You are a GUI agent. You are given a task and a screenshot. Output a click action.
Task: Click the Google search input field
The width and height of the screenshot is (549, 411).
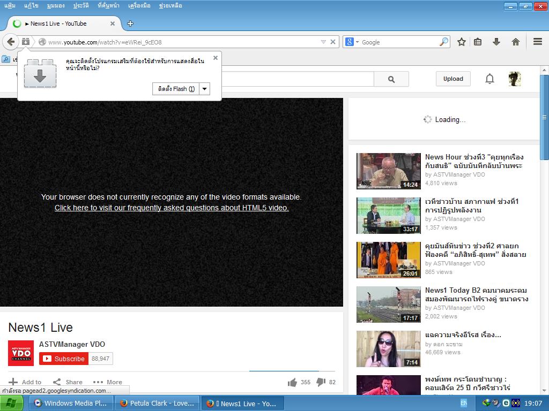click(399, 42)
